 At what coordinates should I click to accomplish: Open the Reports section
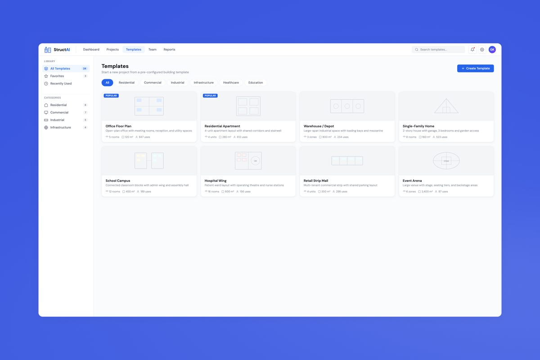tap(169, 49)
